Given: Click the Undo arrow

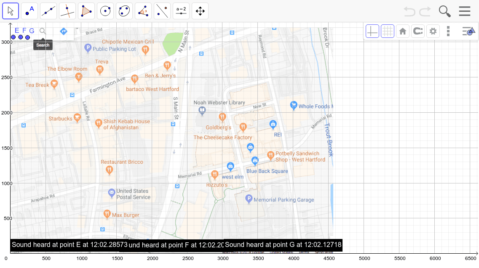Looking at the screenshot, I should pos(409,11).
